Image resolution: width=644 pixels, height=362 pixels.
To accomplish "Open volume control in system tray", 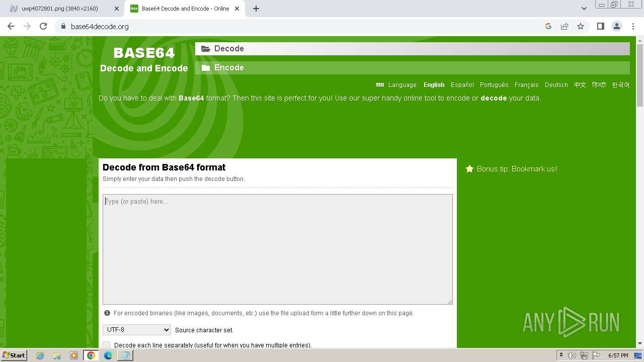I will pos(572,355).
